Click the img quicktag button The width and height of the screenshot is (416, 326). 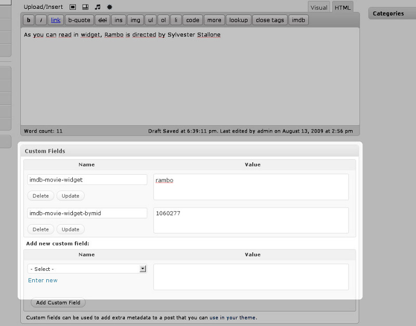coord(135,20)
